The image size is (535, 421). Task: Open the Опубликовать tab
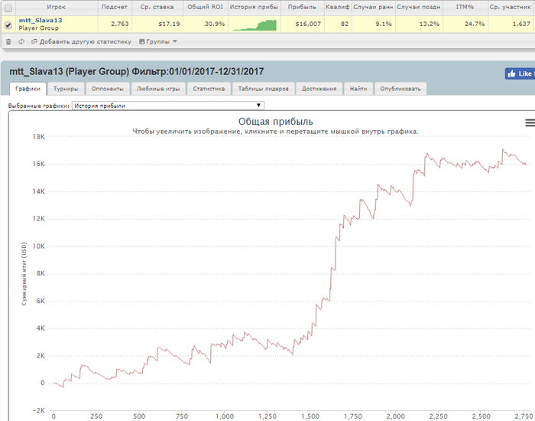[400, 89]
